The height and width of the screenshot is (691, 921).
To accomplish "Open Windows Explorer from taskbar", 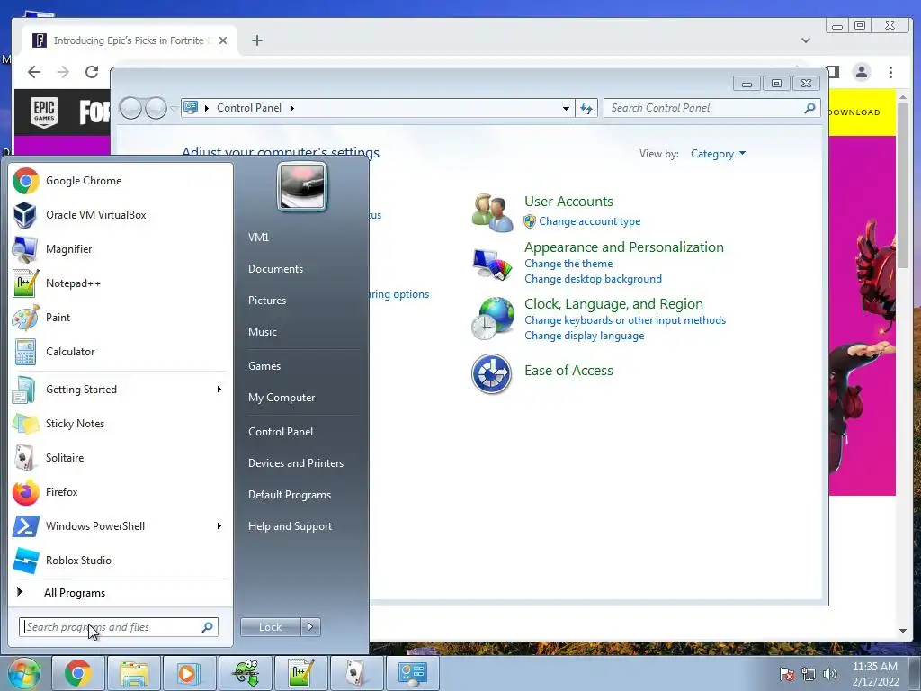I will coord(134,673).
